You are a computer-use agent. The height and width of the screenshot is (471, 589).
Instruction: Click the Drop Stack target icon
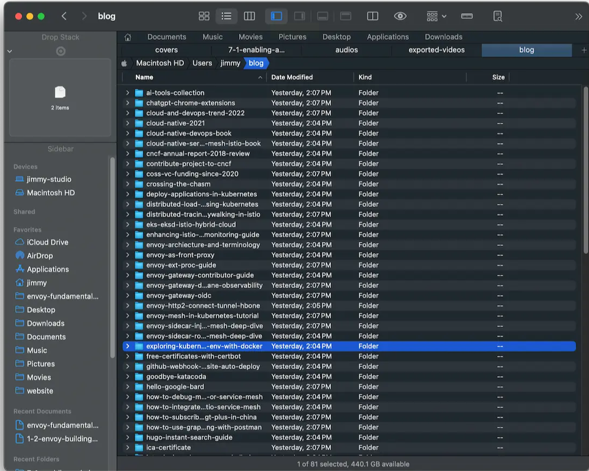click(61, 51)
